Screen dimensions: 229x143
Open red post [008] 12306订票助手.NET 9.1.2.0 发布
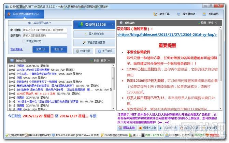pyautogui.click(x=36, y=94)
